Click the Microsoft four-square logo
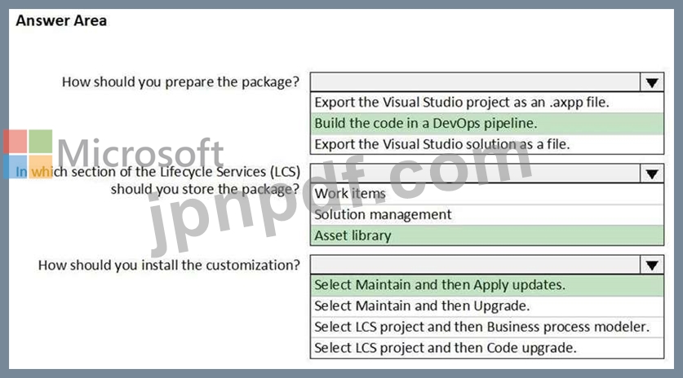The height and width of the screenshot is (378, 683). pos(26,154)
